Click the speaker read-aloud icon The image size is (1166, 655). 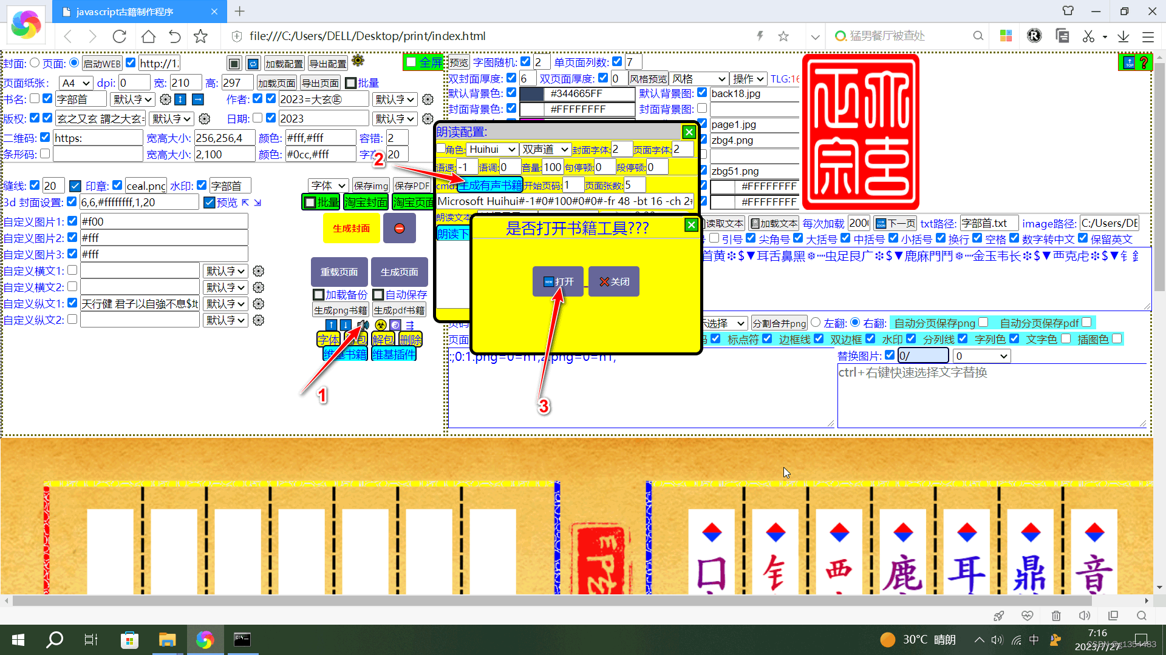[363, 325]
